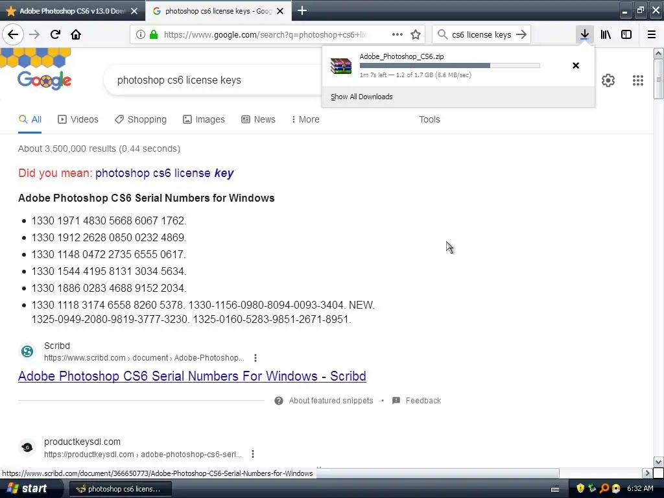Click the download progress bar
Image resolution: width=664 pixels, height=498 pixels.
coord(450,65)
